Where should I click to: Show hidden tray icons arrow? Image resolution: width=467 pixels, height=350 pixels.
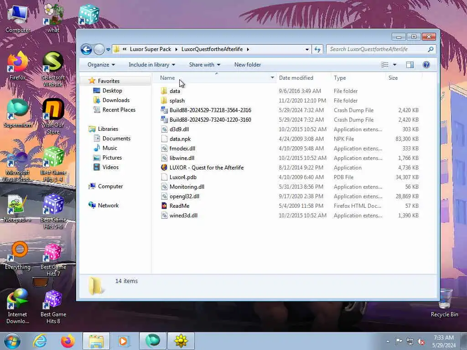388,341
